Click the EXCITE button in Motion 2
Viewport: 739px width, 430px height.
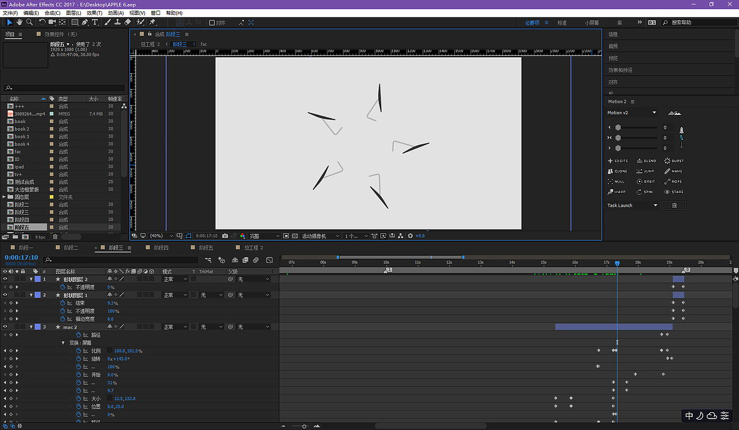click(x=618, y=161)
